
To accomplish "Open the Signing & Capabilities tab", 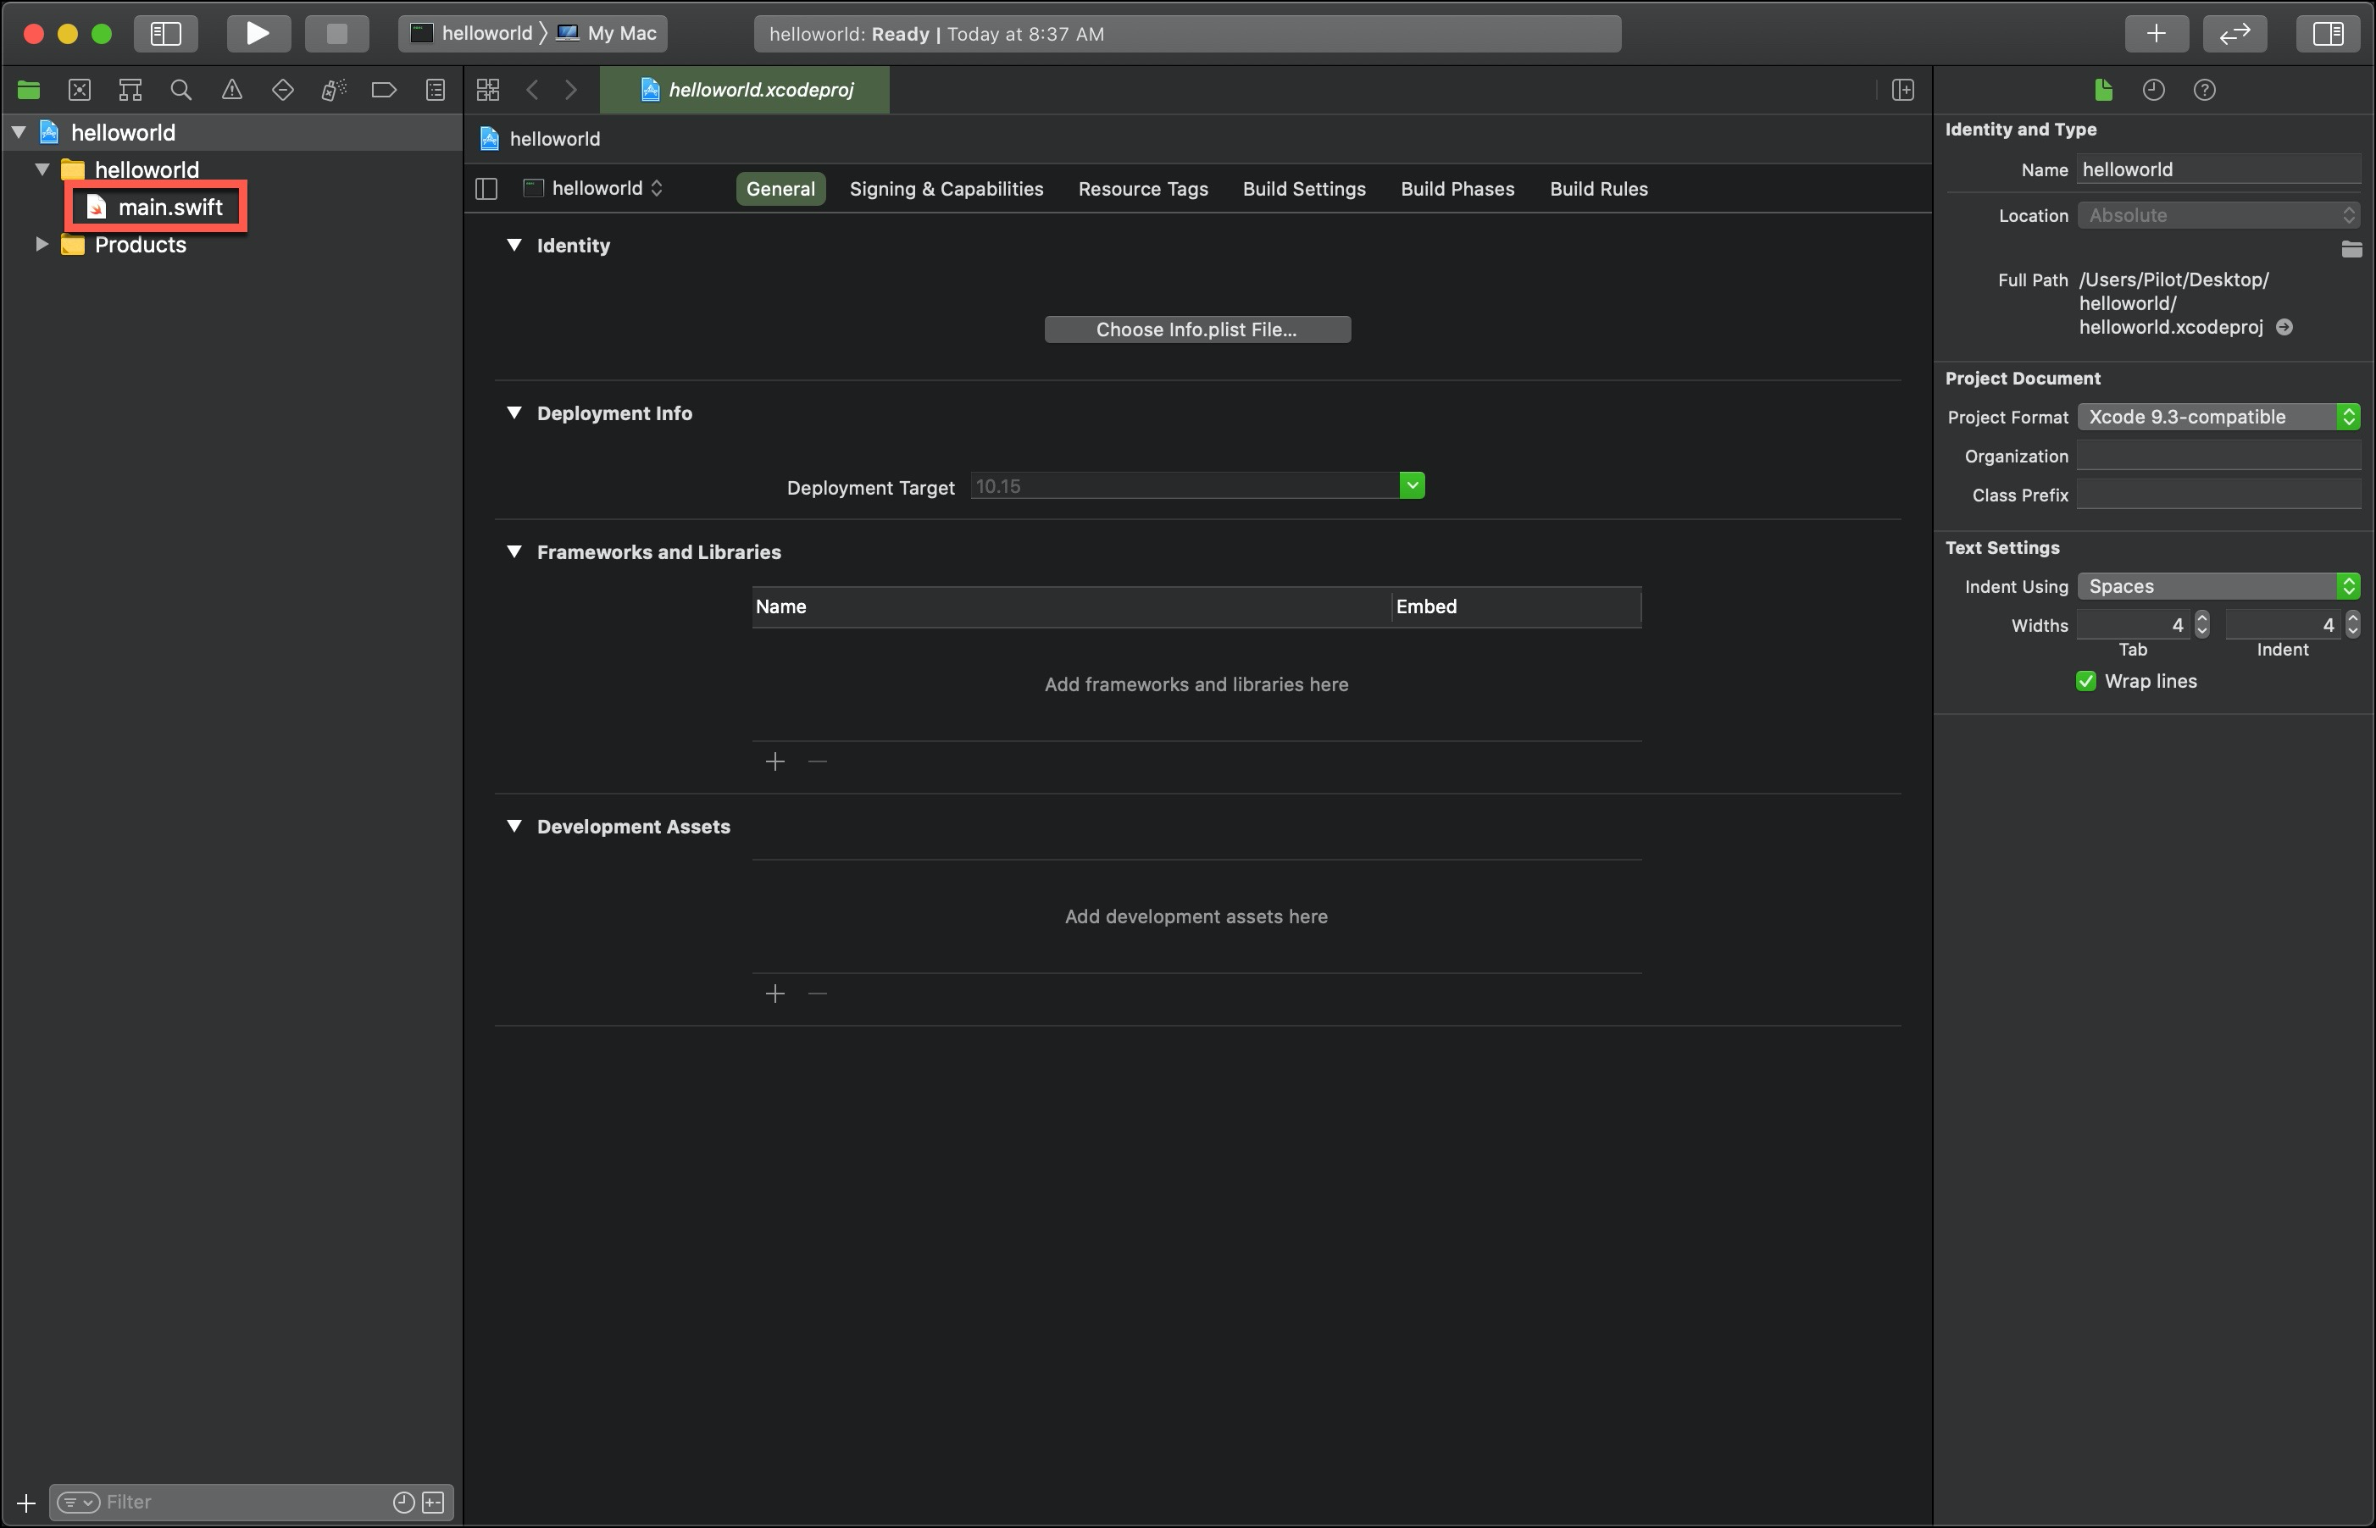I will [x=945, y=189].
